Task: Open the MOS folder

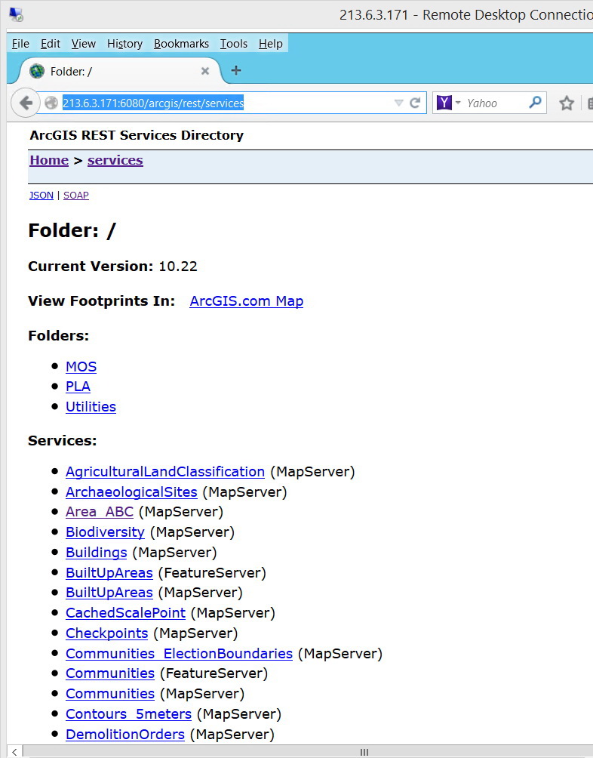Action: (x=81, y=366)
